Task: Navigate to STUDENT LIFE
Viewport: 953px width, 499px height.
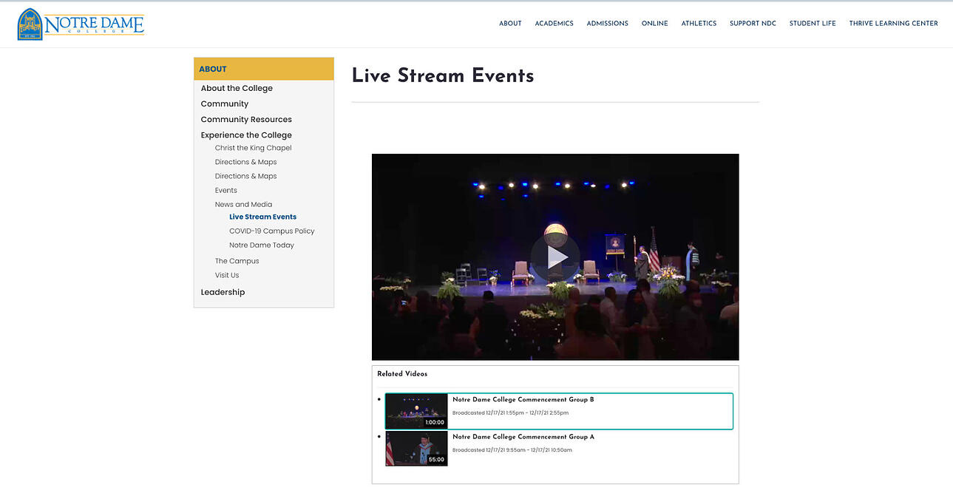Action: point(812,23)
